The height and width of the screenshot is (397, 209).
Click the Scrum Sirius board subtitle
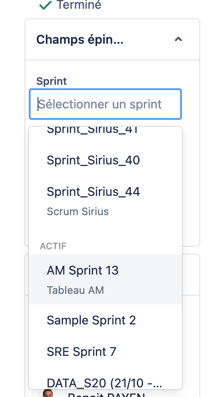coord(78,212)
